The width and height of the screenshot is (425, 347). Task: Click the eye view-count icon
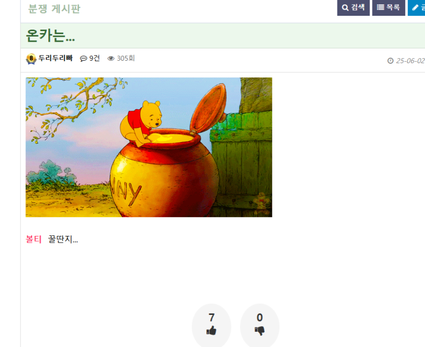111,58
